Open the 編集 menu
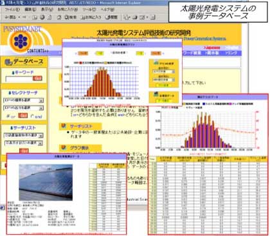 30,10
